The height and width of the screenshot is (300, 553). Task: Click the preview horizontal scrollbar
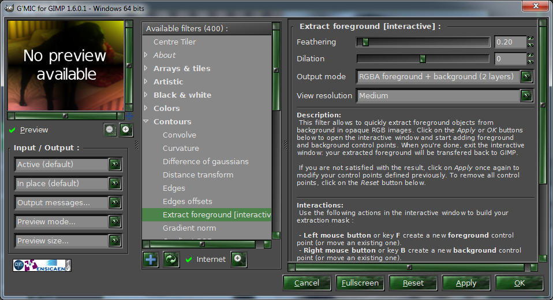click(x=66, y=116)
